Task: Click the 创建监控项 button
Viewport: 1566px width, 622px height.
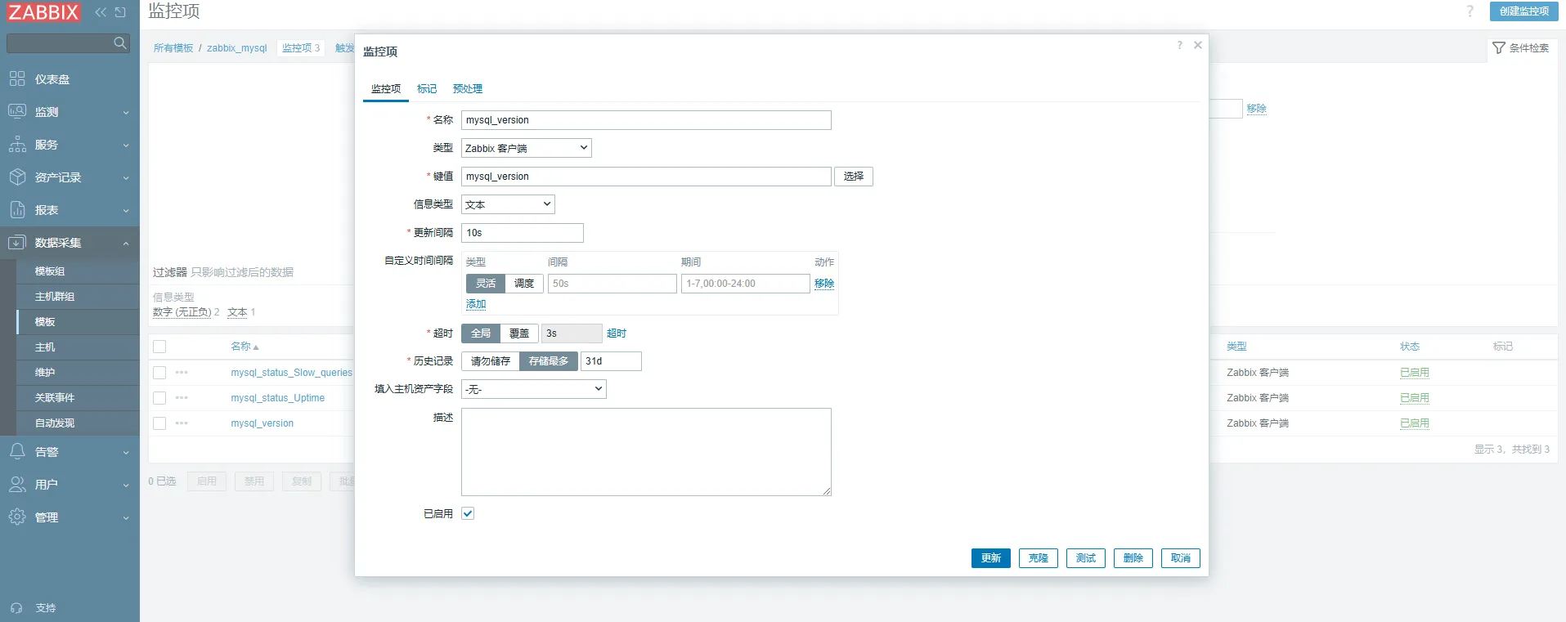Action: (1524, 11)
